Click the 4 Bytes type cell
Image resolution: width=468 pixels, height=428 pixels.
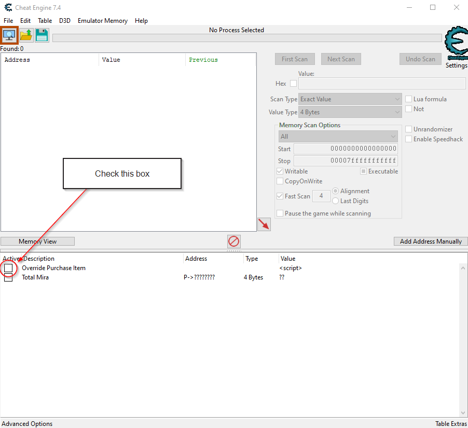(253, 277)
